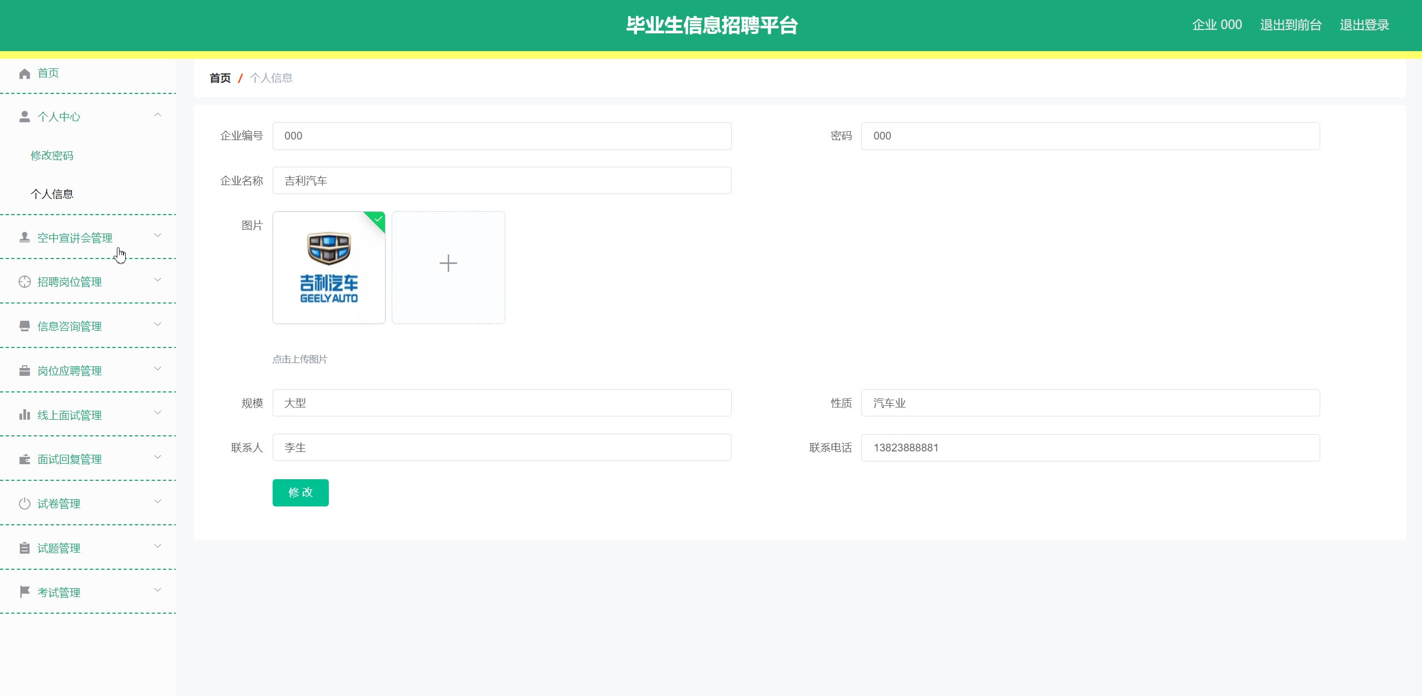This screenshot has height=696, width=1422.
Task: Focus the 规模 input field
Action: [x=502, y=403]
